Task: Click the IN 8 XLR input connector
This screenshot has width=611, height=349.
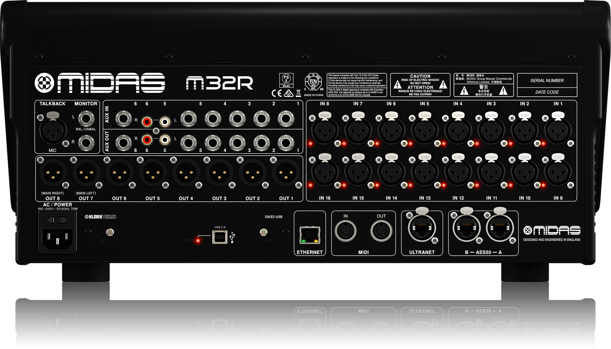Action: 325,131
